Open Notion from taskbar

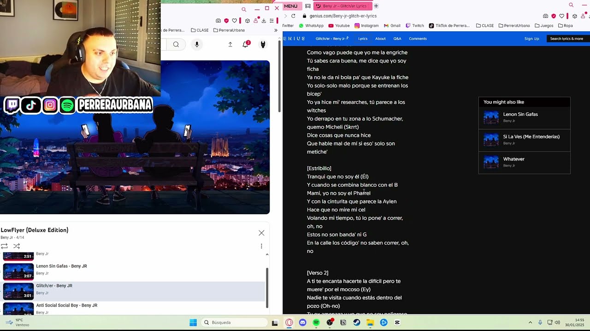point(343,323)
